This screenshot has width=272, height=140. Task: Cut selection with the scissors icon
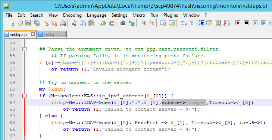pos(74,23)
